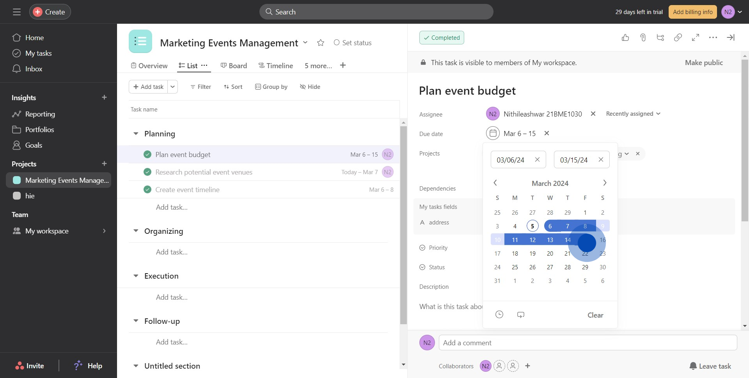Expand task pane to full screen
Viewport: 749px width, 378px height.
point(696,37)
